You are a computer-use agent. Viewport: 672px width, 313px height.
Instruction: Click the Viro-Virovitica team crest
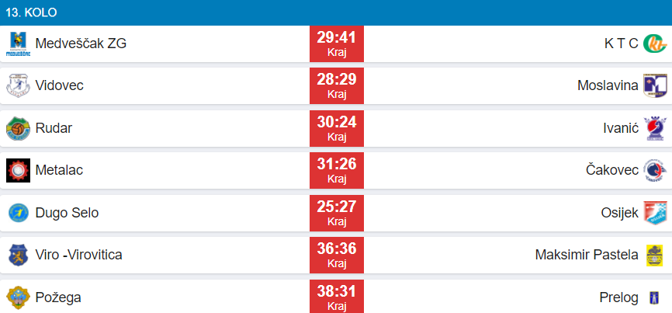pos(17,255)
